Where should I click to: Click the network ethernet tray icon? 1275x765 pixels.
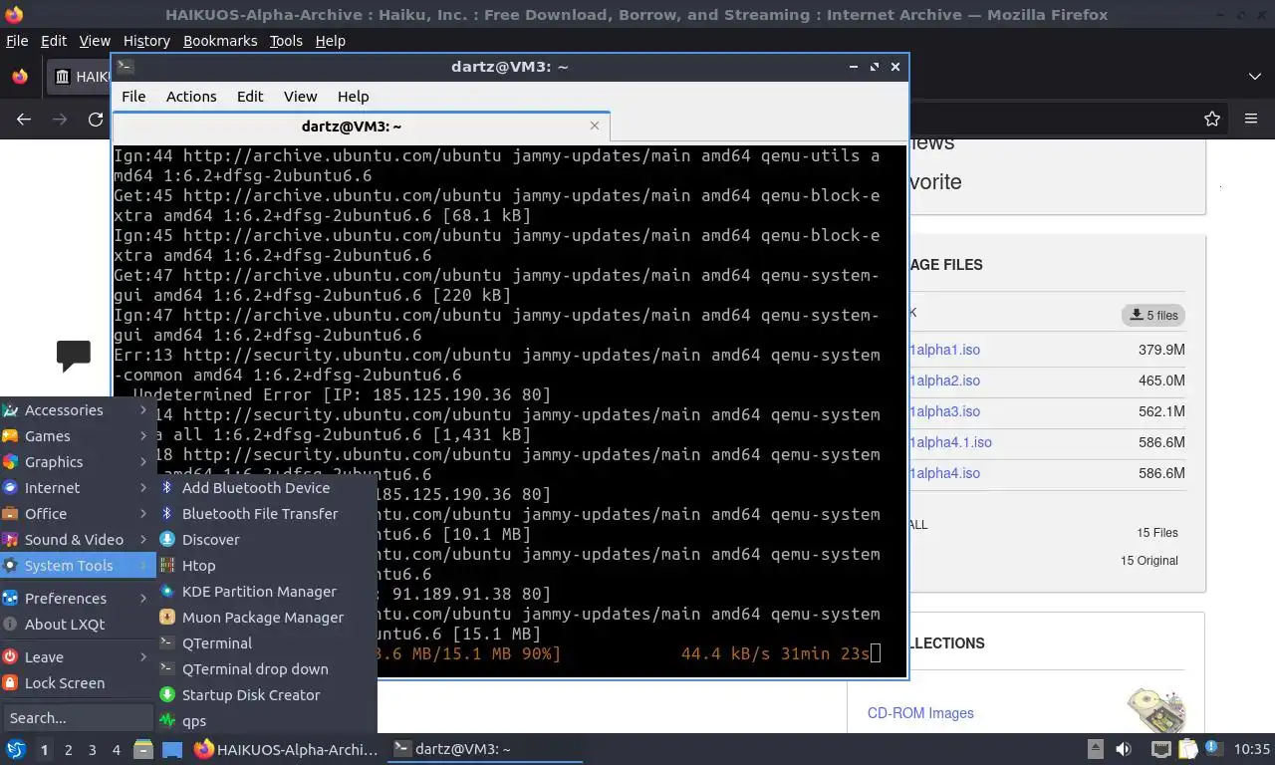click(x=1160, y=749)
